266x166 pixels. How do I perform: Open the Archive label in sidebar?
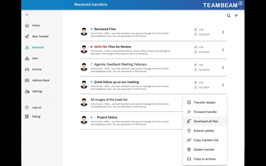coord(37,69)
